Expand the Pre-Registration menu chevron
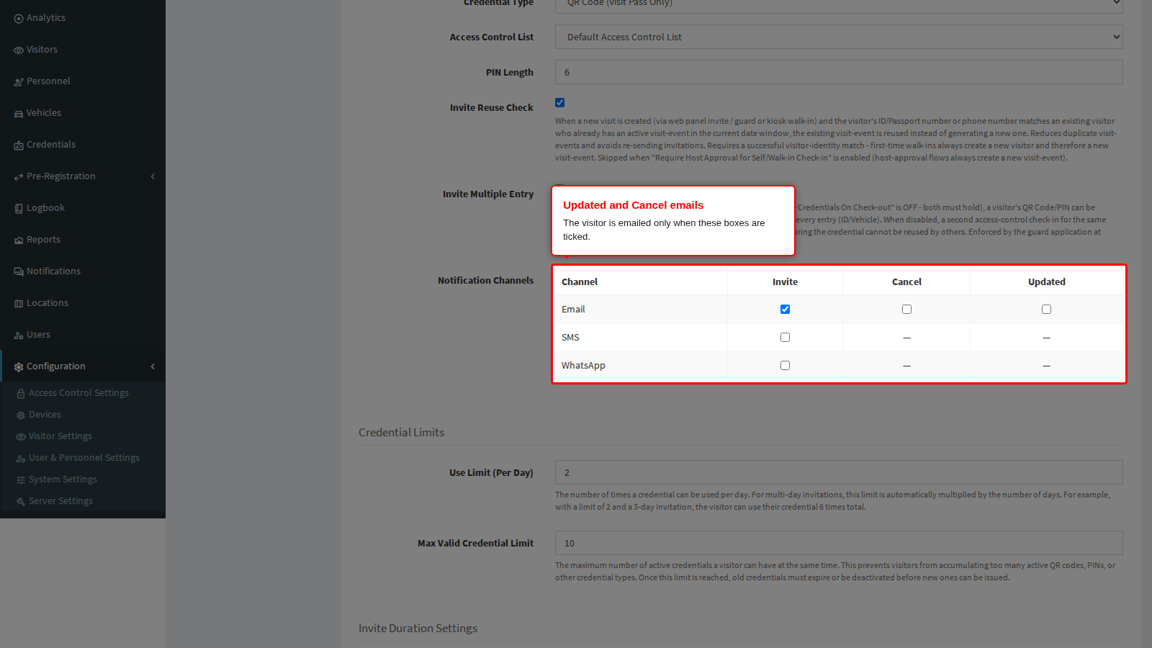1152x648 pixels. pos(153,176)
